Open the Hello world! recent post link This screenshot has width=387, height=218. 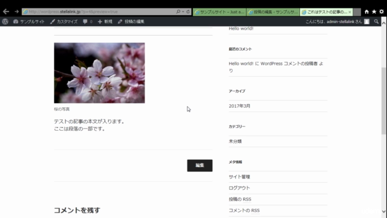pyautogui.click(x=241, y=28)
